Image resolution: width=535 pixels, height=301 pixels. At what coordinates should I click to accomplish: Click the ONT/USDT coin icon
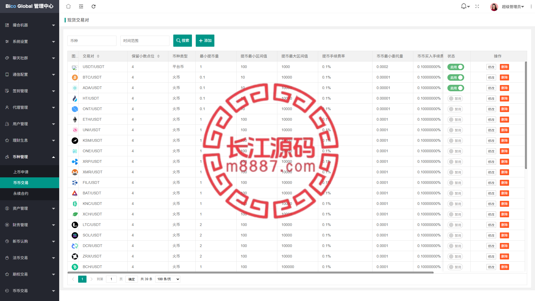click(75, 109)
